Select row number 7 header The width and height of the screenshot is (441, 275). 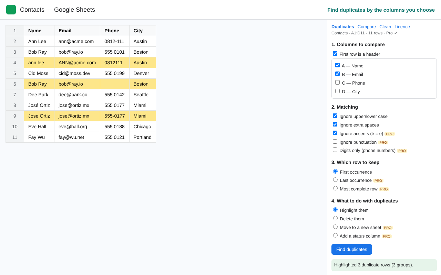[x=15, y=95]
